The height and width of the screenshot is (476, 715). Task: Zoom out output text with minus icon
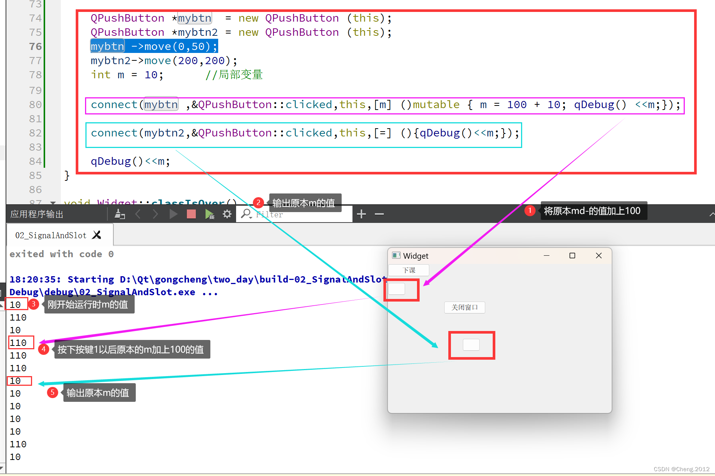pyautogui.click(x=379, y=214)
